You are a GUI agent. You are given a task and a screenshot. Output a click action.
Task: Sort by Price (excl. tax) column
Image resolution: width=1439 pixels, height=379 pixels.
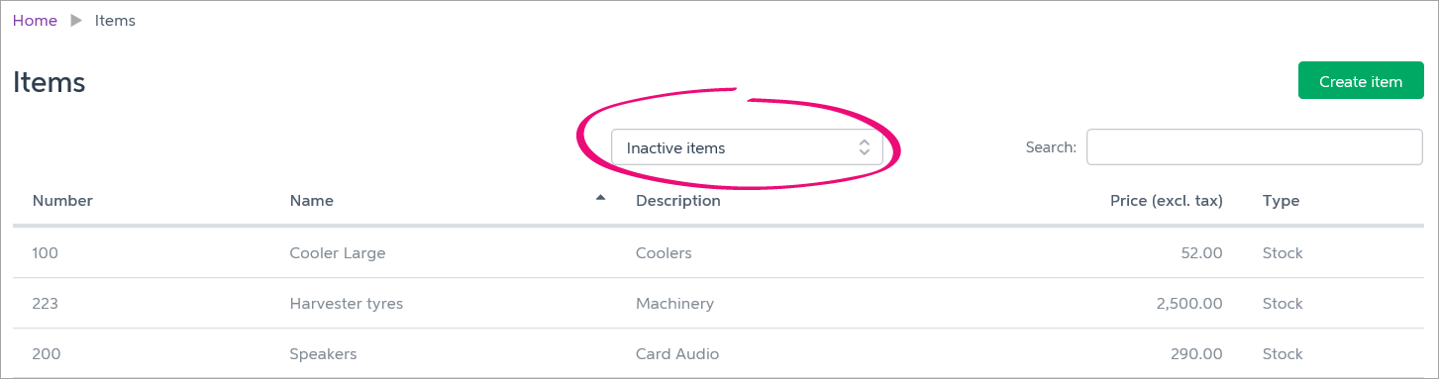1167,201
